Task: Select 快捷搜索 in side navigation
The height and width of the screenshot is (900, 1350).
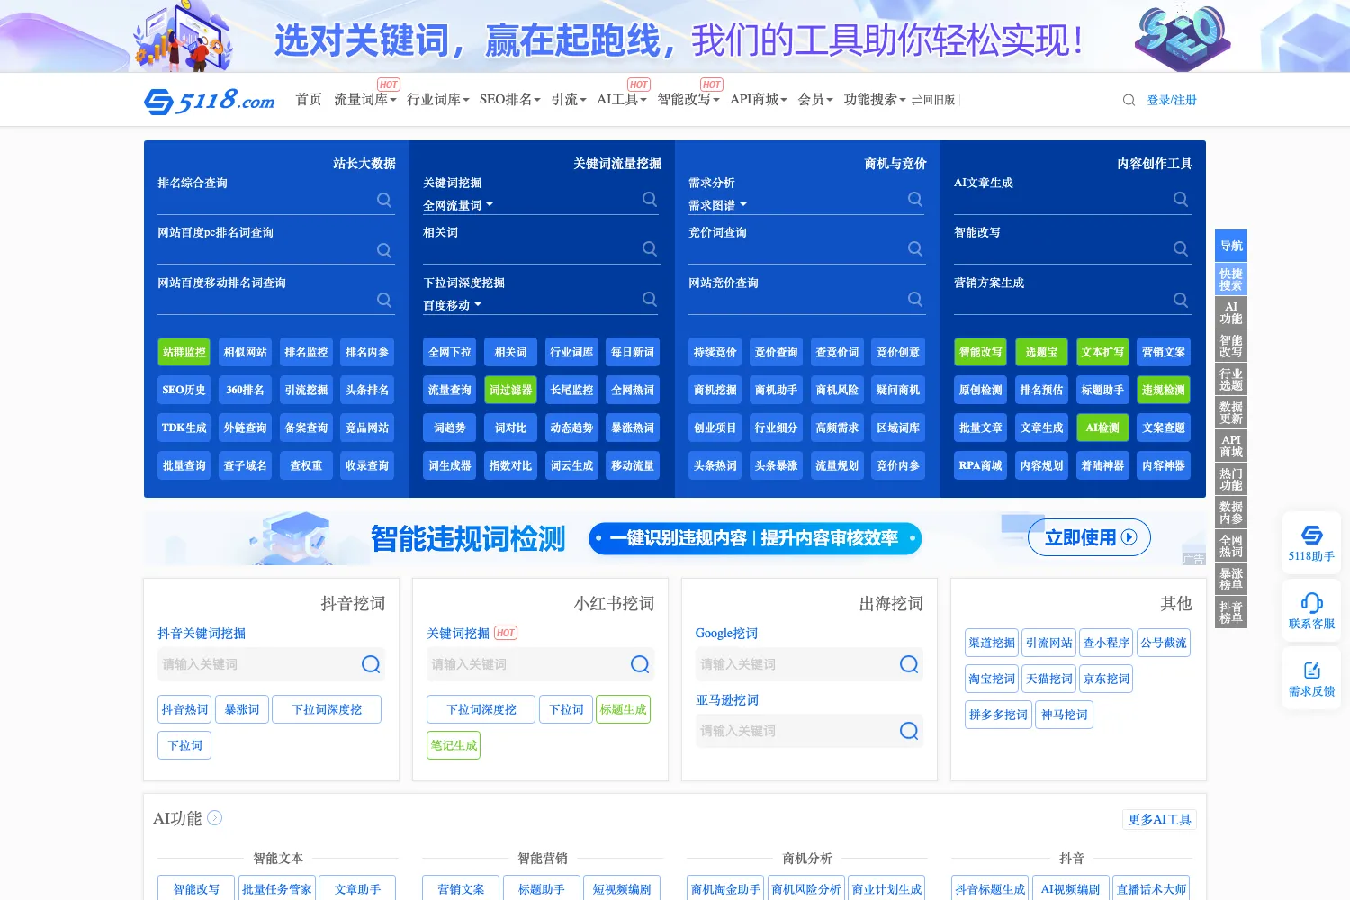Action: 1231,279
